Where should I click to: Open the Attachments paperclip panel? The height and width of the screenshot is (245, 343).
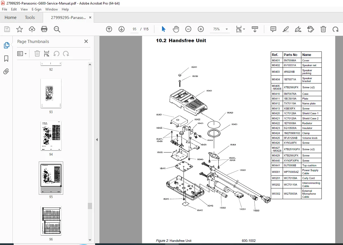point(6,71)
